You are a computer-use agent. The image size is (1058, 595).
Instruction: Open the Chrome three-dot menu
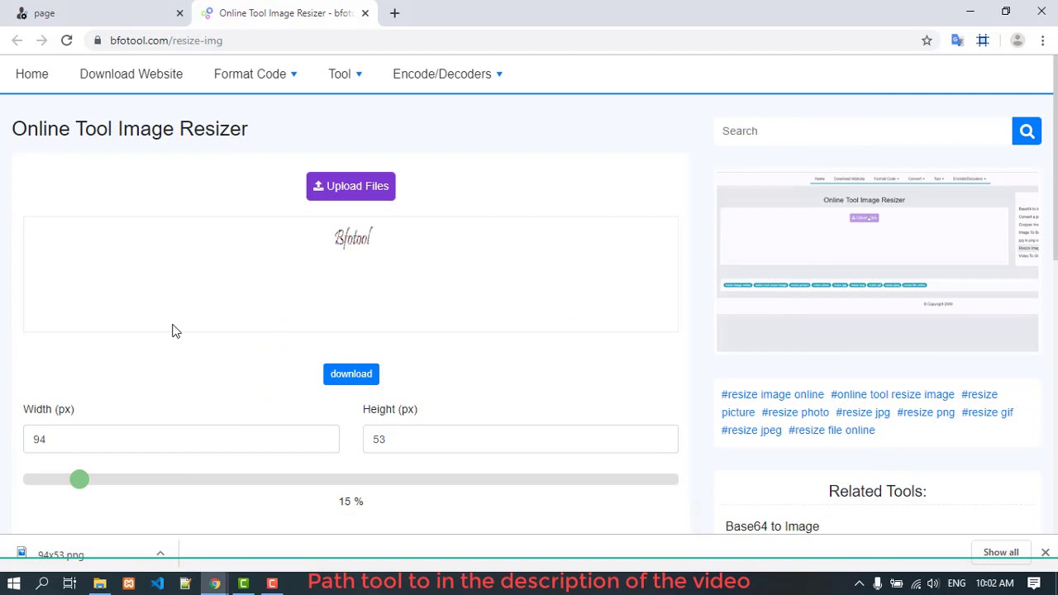(x=1043, y=40)
